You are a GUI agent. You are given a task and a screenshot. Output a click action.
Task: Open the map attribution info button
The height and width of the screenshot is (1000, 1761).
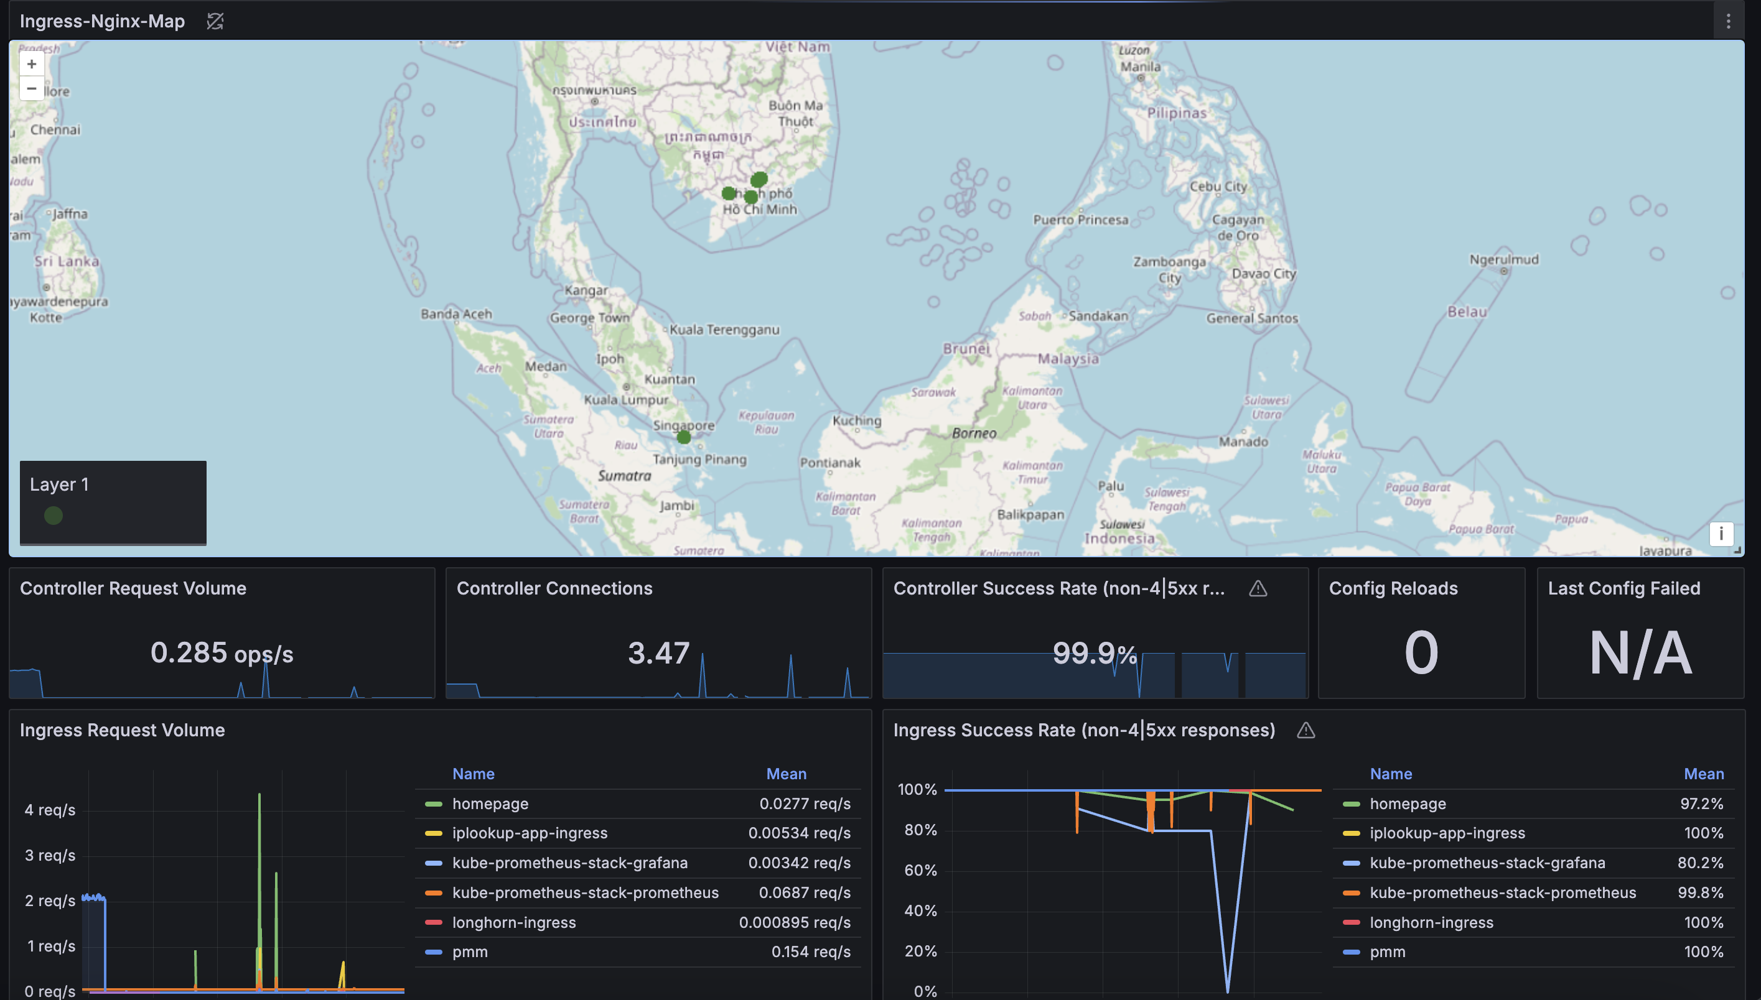click(1721, 534)
